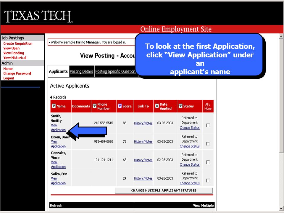
Task: Open View Pending job postings
Action: pyautogui.click(x=14, y=53)
